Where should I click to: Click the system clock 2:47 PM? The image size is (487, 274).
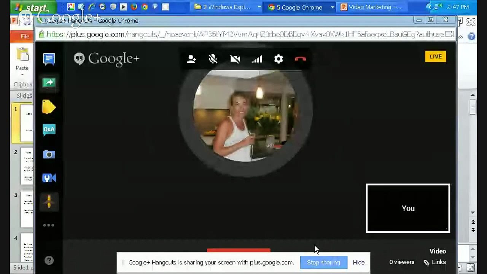(458, 7)
